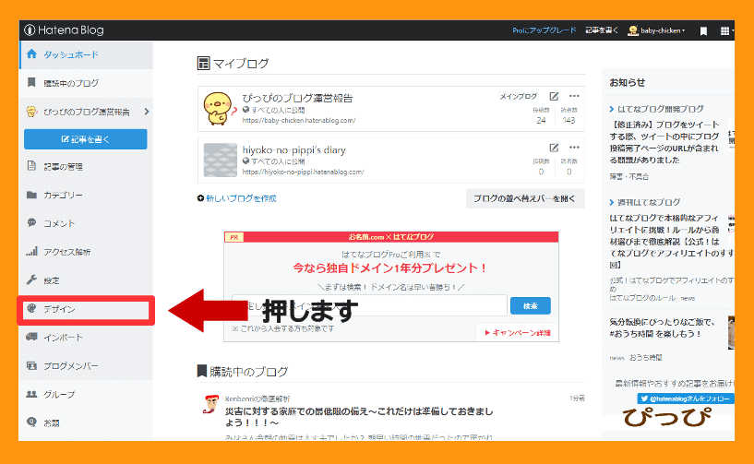
Task: Click the domain search input field
Action: pyautogui.click(x=369, y=305)
